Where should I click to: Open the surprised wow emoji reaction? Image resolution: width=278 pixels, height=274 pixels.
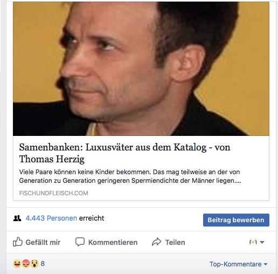[34, 264]
